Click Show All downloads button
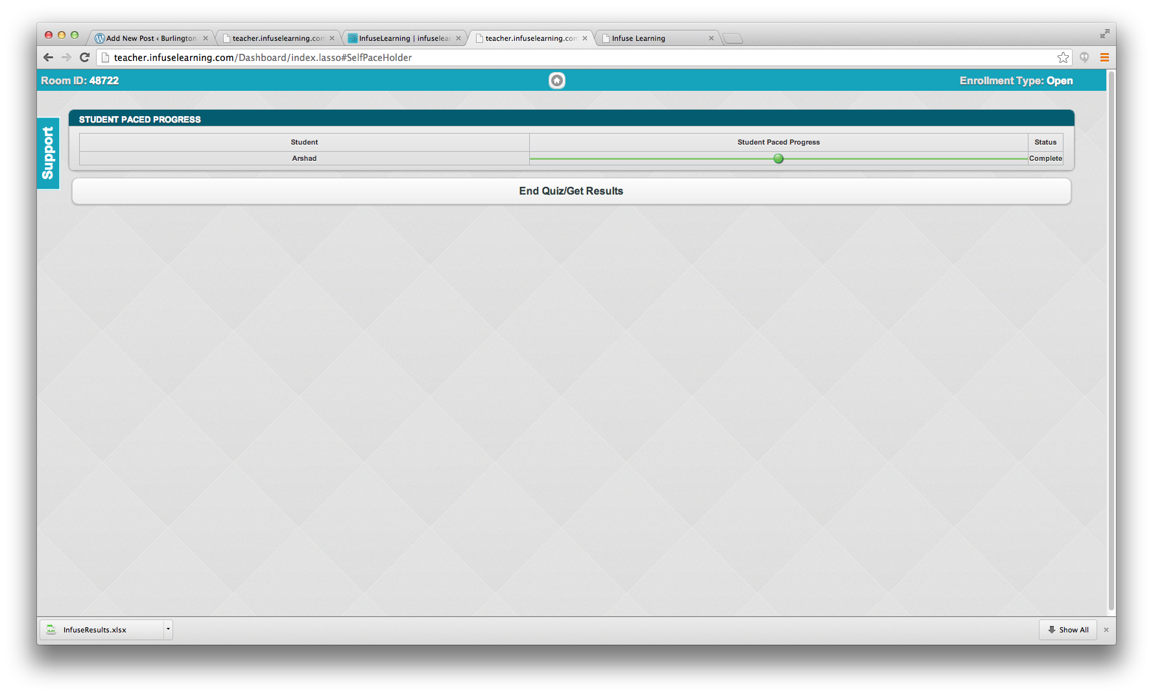Screen dimensions: 1153x696 (1068, 630)
